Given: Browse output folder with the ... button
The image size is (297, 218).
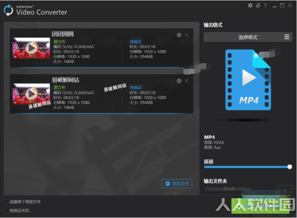Looking at the screenshot, I should pyautogui.click(x=285, y=189).
